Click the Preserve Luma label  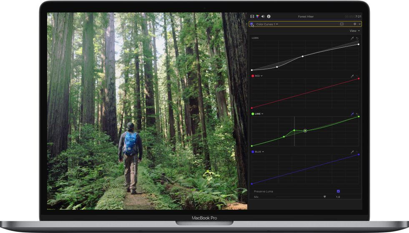tap(263, 191)
